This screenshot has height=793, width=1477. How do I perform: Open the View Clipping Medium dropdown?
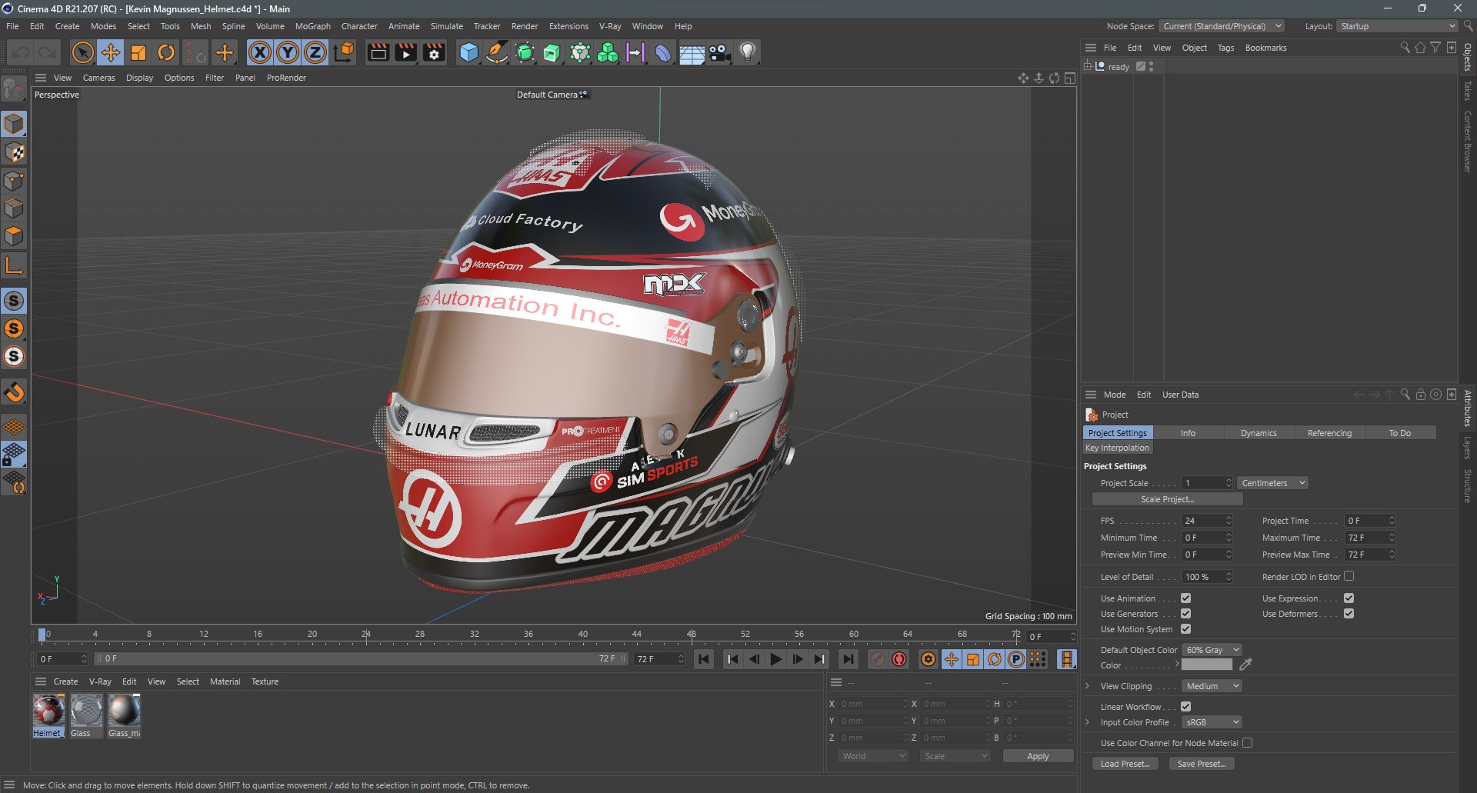(1212, 686)
